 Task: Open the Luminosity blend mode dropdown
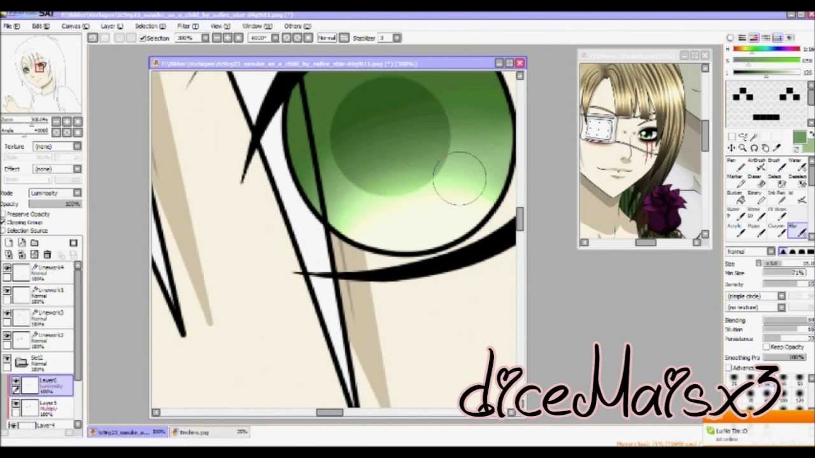(55, 193)
